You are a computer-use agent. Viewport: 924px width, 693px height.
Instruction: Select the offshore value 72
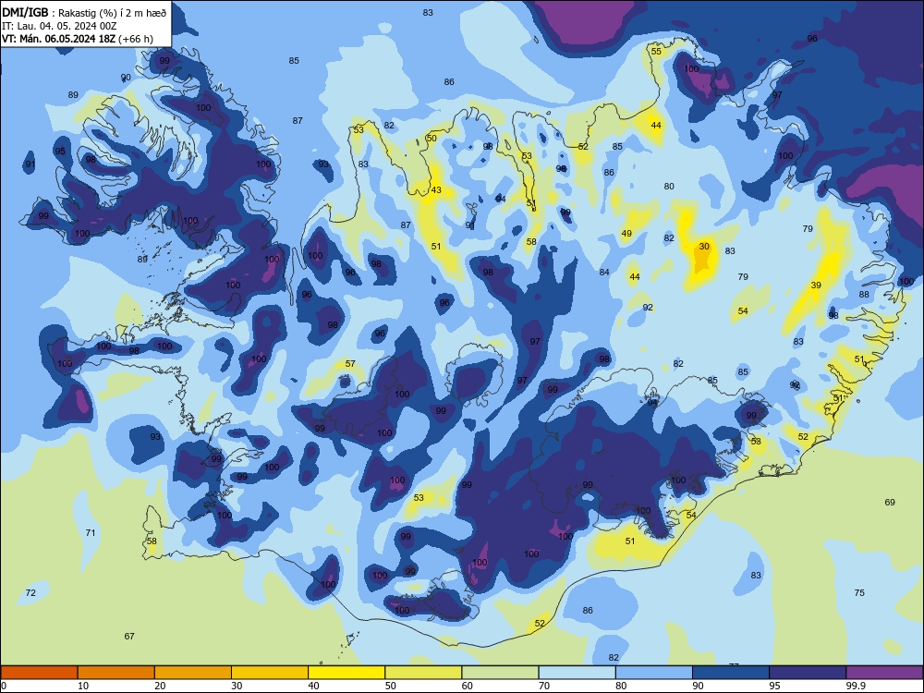[x=30, y=592]
